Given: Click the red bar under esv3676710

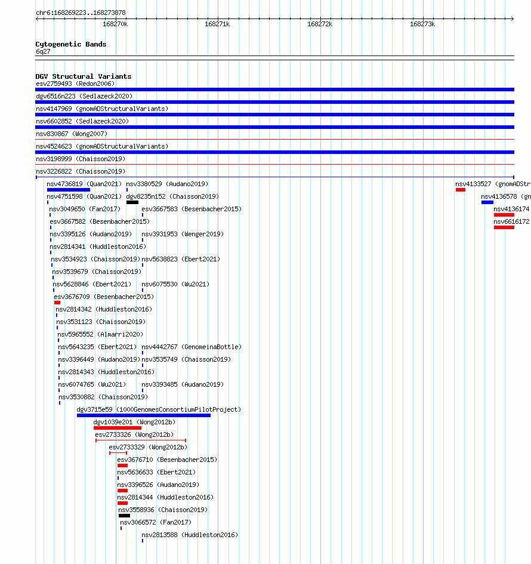Looking at the screenshot, I should [122, 466].
